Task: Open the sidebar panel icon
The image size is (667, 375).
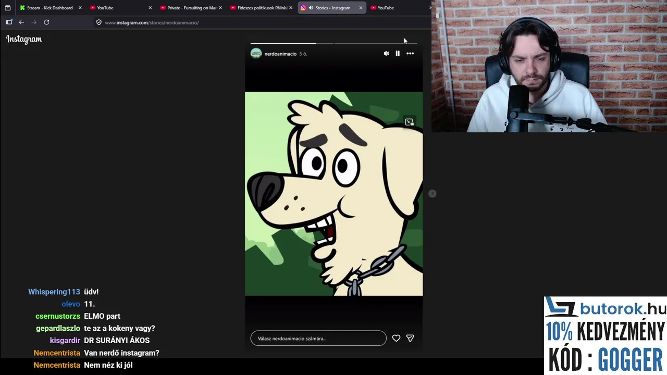Action: point(9,22)
